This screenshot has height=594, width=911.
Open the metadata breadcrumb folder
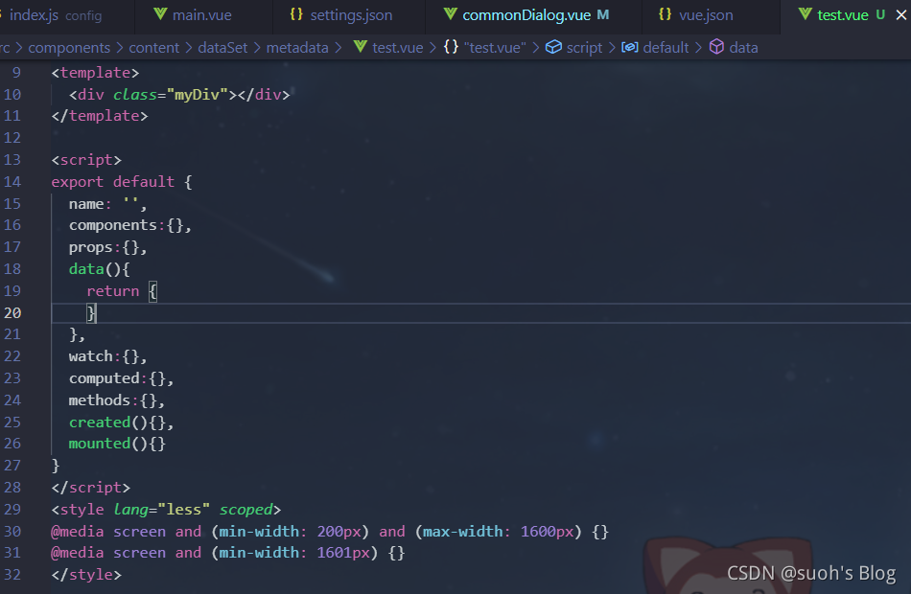(297, 48)
